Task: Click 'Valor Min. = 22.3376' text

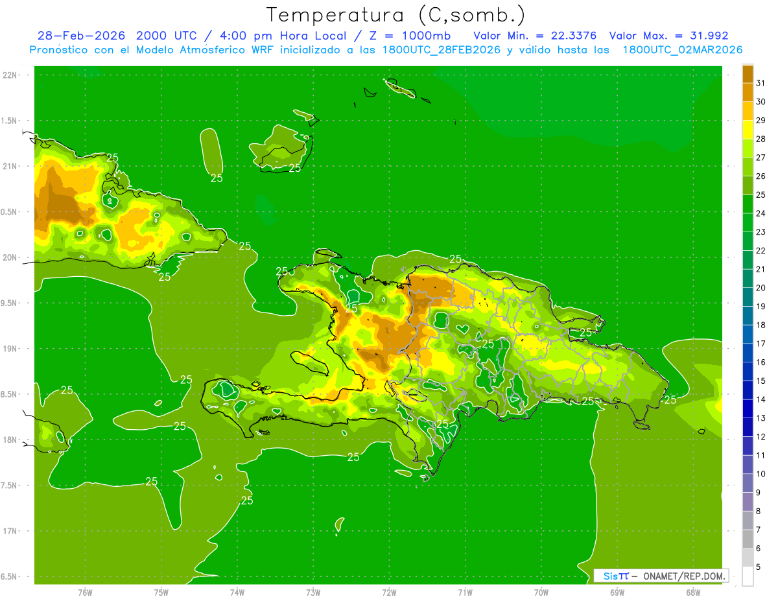Action: (536, 36)
